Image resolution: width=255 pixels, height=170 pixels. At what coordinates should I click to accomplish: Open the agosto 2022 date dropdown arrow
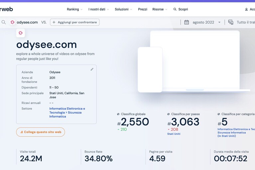(219, 22)
